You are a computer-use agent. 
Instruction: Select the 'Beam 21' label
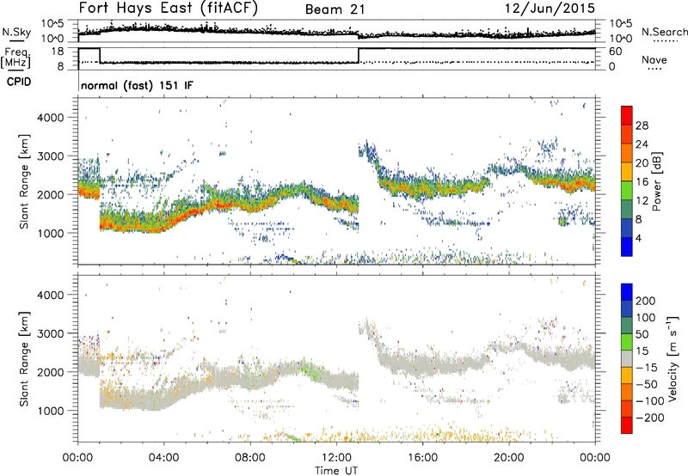(335, 9)
